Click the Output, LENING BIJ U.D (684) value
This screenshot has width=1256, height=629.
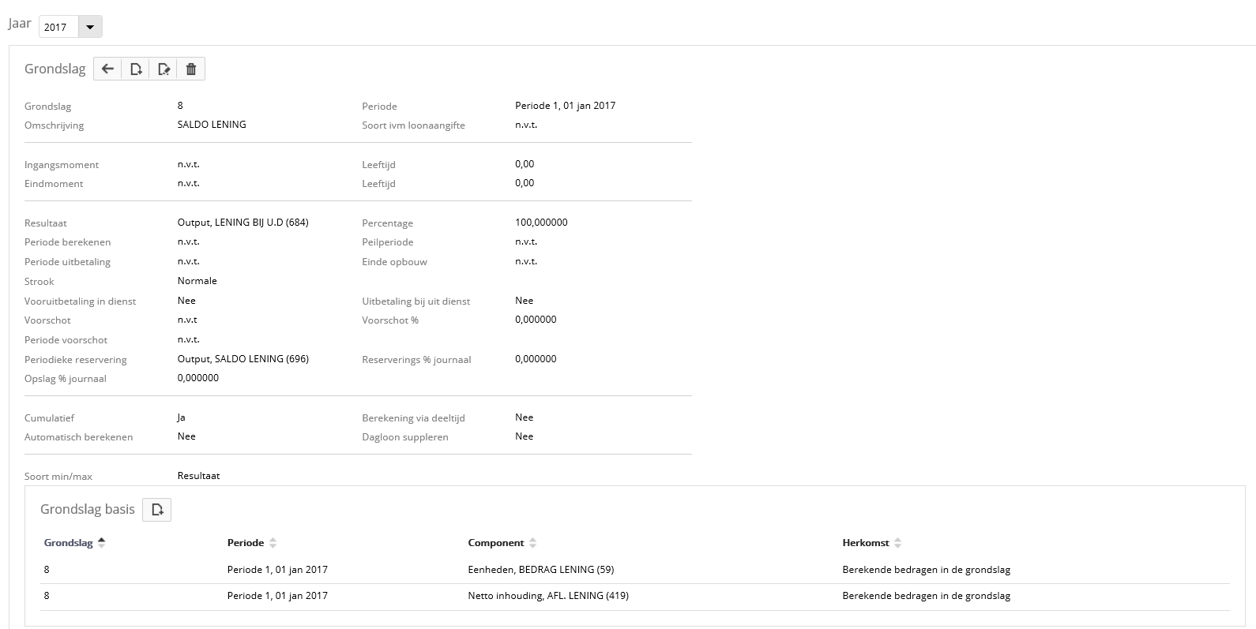(243, 223)
